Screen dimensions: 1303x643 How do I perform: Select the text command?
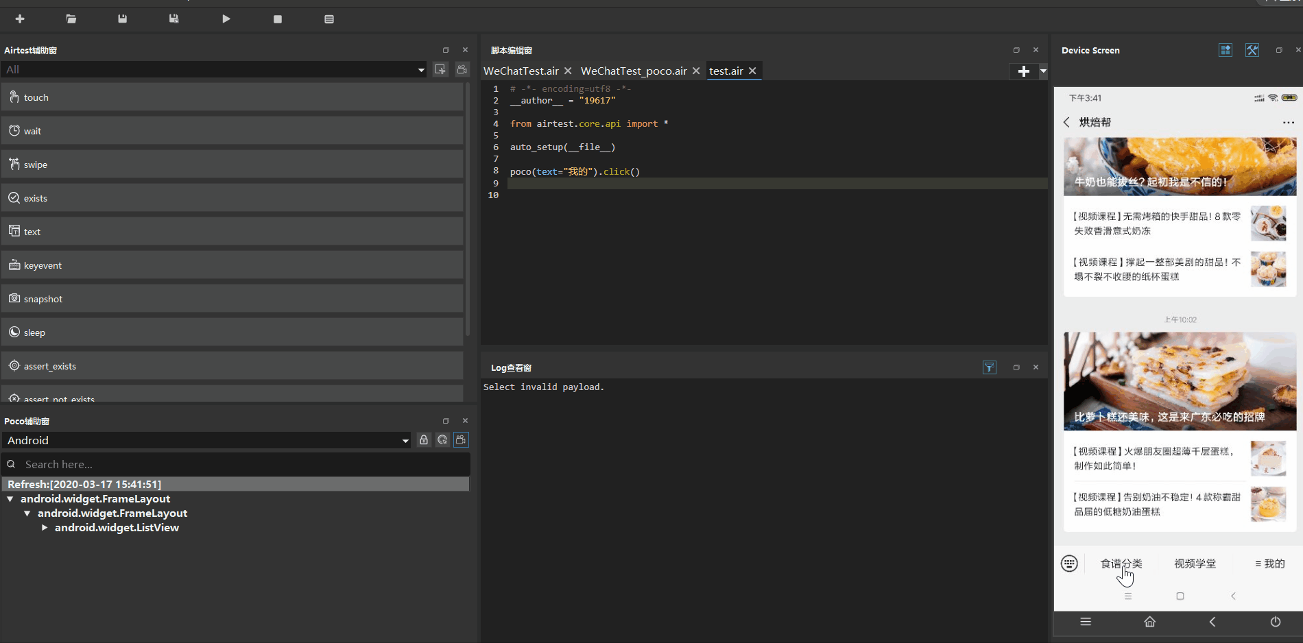point(232,232)
